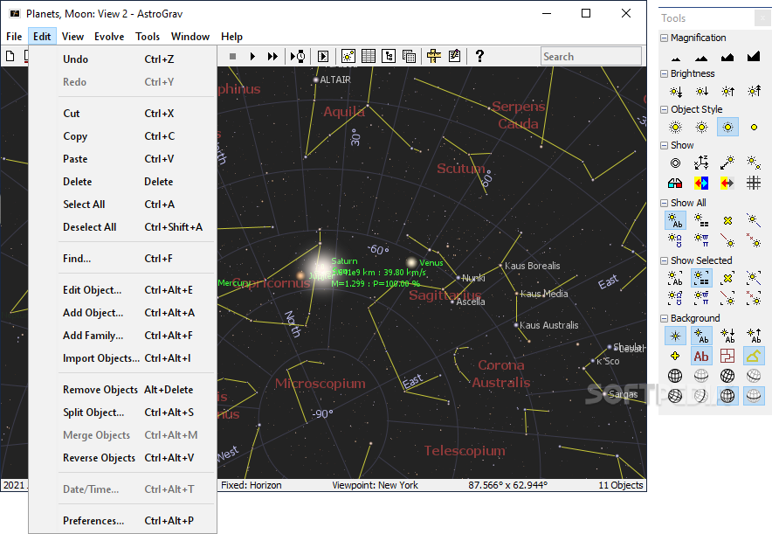This screenshot has width=772, height=534.
Task: Toggle the grid hash Show icon
Action: tap(754, 184)
